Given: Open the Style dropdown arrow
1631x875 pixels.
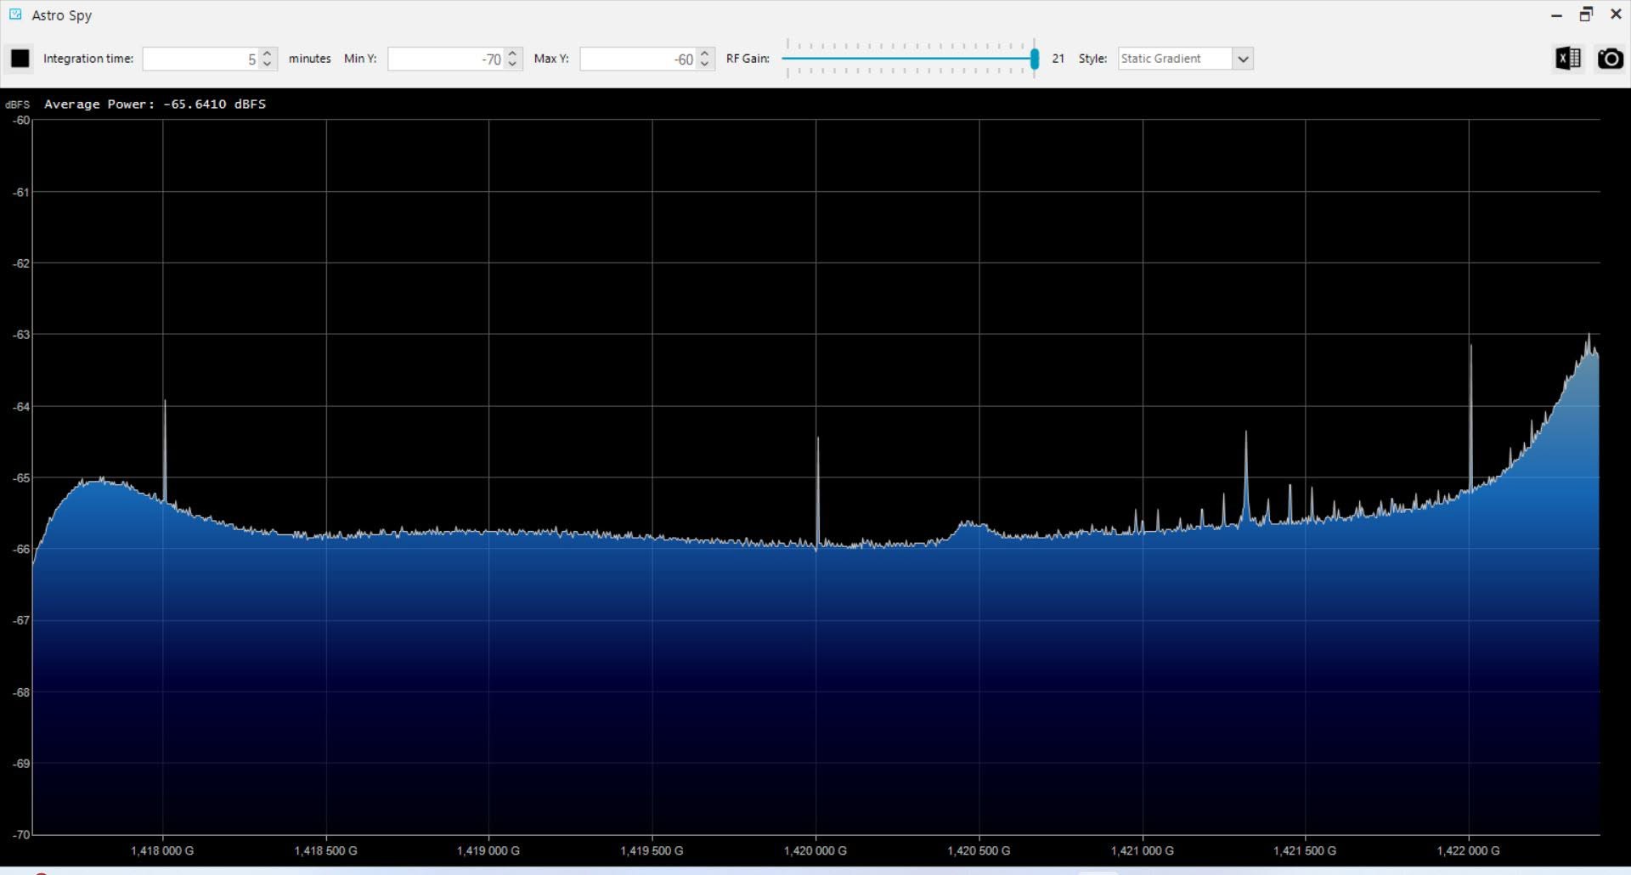Looking at the screenshot, I should pos(1243,59).
